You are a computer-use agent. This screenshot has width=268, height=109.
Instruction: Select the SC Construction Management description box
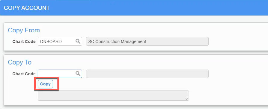(x=147, y=42)
